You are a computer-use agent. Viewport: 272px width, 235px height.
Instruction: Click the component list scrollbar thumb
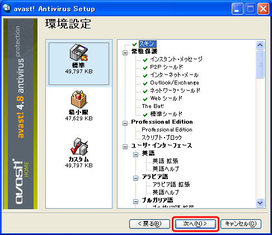pyautogui.click(x=260, y=64)
